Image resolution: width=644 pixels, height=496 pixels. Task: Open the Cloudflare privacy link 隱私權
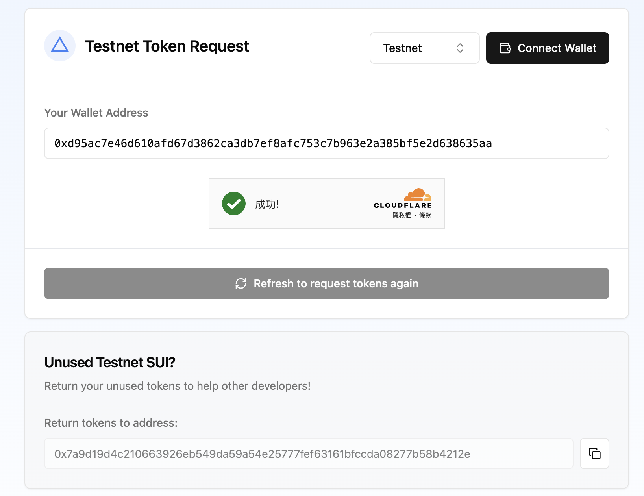(402, 215)
